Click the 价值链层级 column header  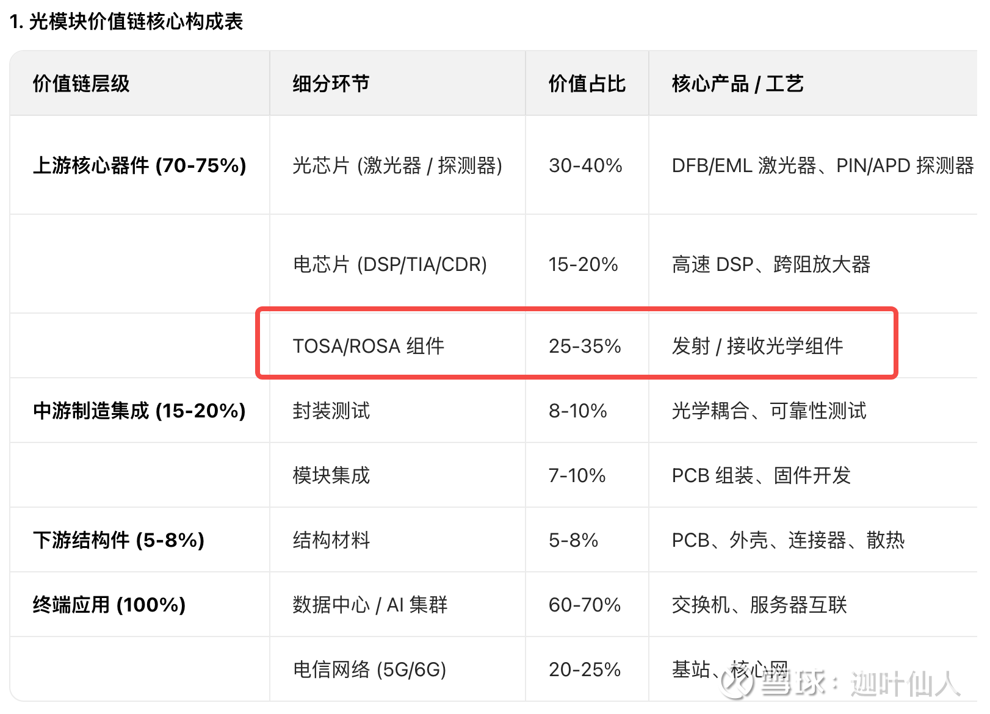coord(81,84)
